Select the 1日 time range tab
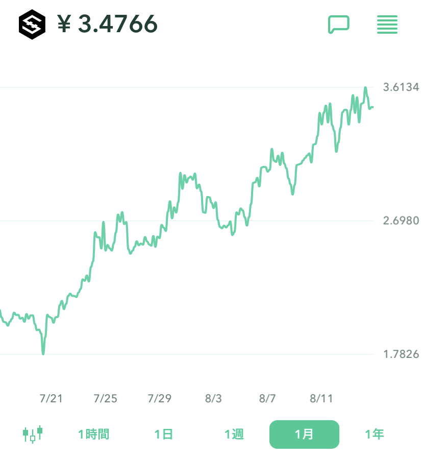This screenshot has height=459, width=422. tap(164, 434)
